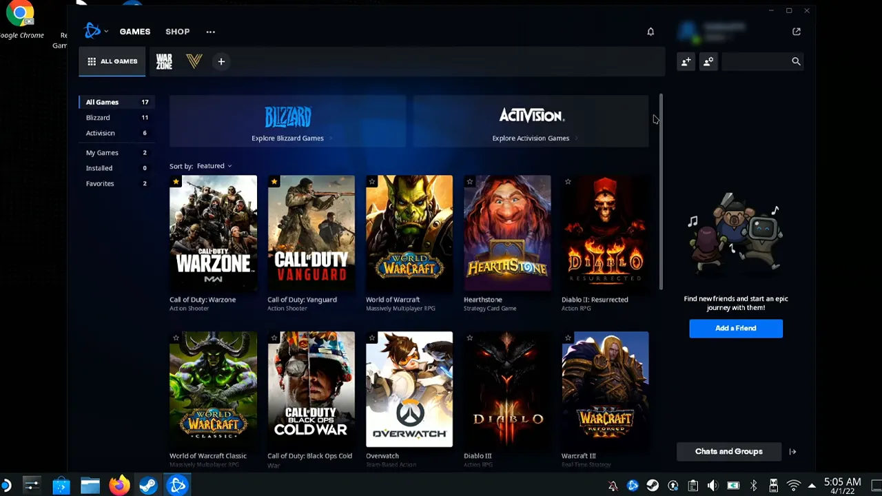882x496 pixels.
Task: Open the GAMES tab
Action: coord(134,32)
